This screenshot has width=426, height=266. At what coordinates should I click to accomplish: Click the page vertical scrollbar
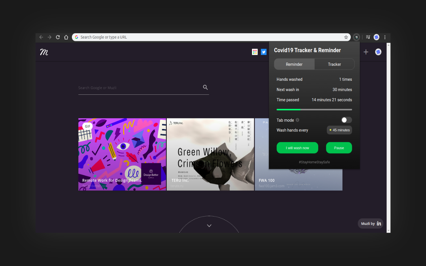coord(388,137)
